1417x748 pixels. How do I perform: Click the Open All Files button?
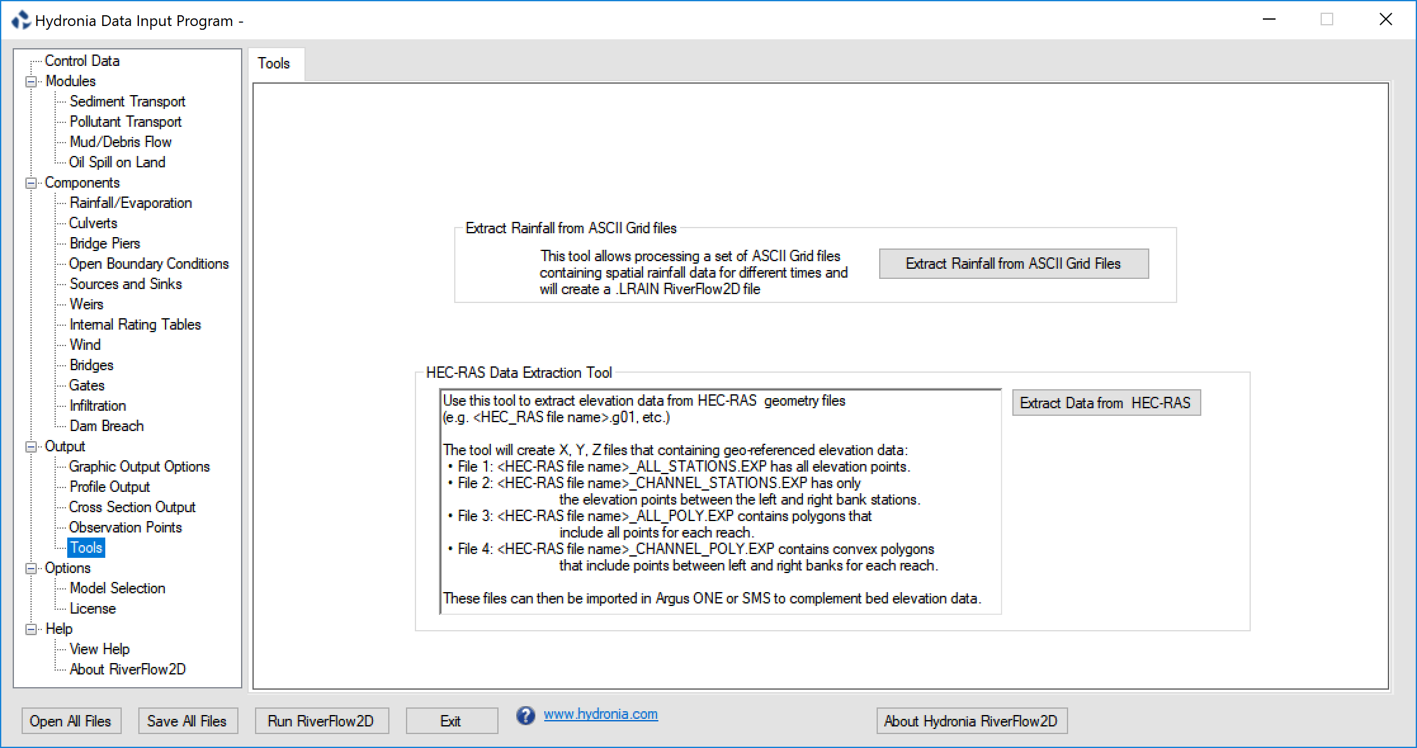coord(71,721)
